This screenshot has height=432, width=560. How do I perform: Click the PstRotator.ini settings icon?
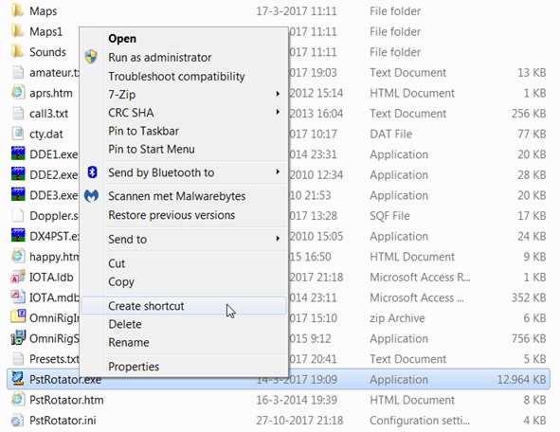pyautogui.click(x=18, y=421)
